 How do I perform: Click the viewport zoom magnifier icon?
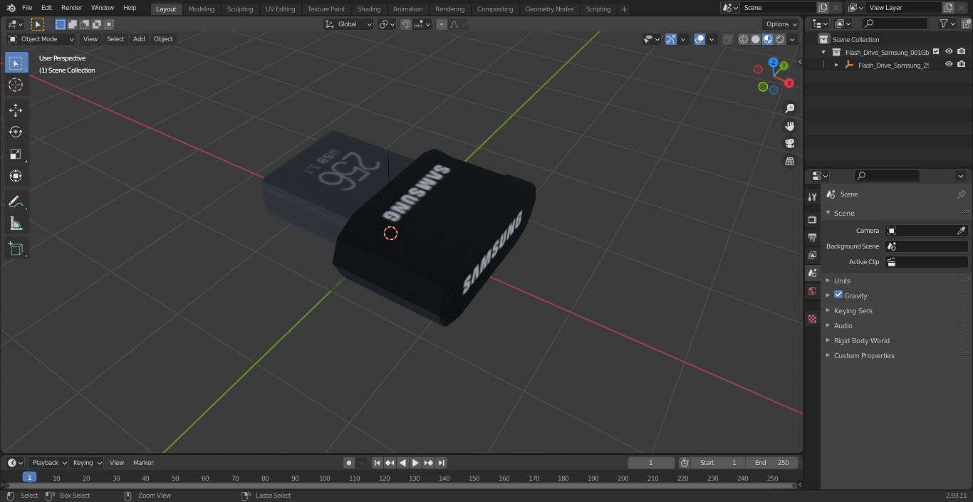point(789,108)
